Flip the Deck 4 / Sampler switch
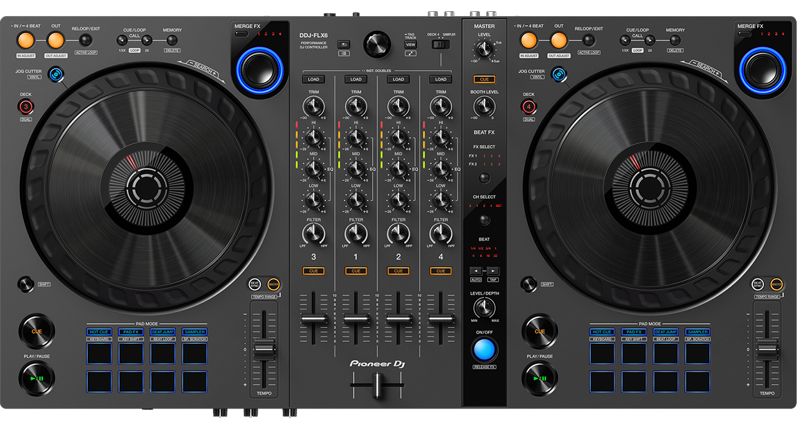This screenshot has width=797, height=429. tap(441, 44)
